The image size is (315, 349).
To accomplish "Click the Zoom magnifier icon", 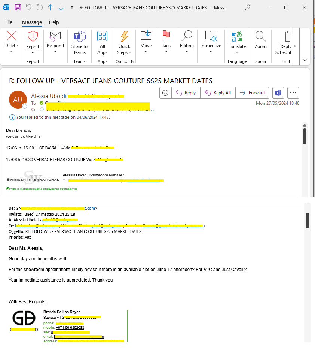I will coord(260,36).
